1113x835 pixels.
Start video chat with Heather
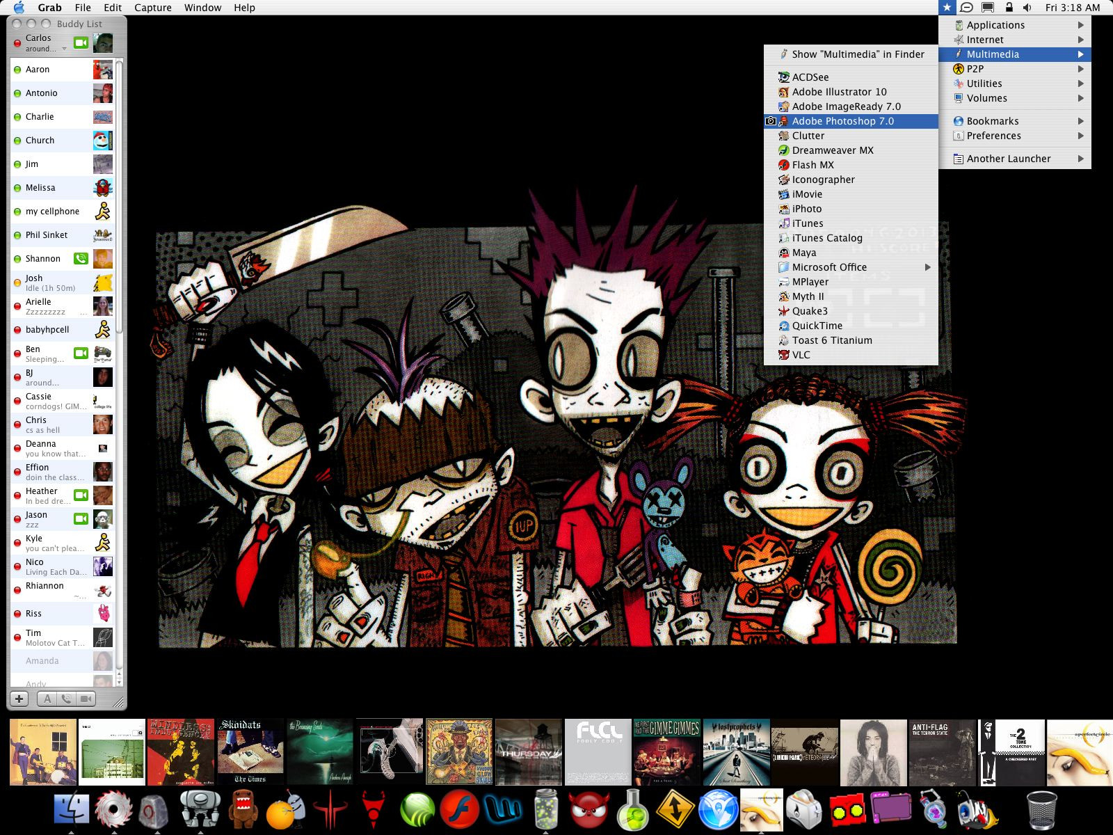click(x=81, y=495)
